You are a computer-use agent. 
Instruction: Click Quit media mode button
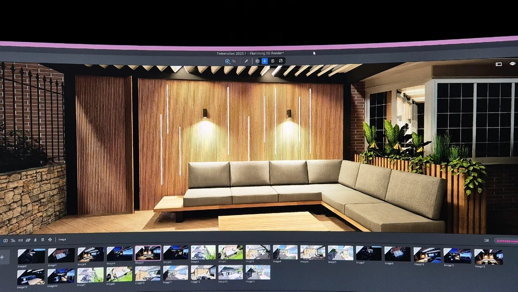tap(506, 241)
